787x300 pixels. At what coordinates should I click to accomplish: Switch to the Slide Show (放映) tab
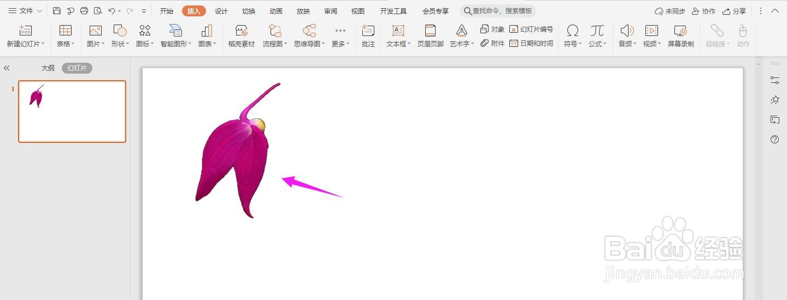click(x=303, y=11)
